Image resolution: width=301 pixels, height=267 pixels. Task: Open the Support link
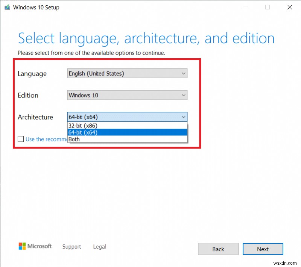[71, 247]
